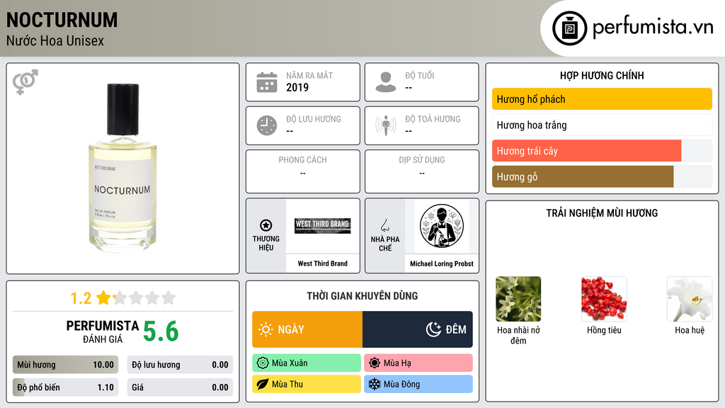This screenshot has height=408, width=725.
Task: Click the Perfumista Đánh giá label
Action: (x=103, y=331)
